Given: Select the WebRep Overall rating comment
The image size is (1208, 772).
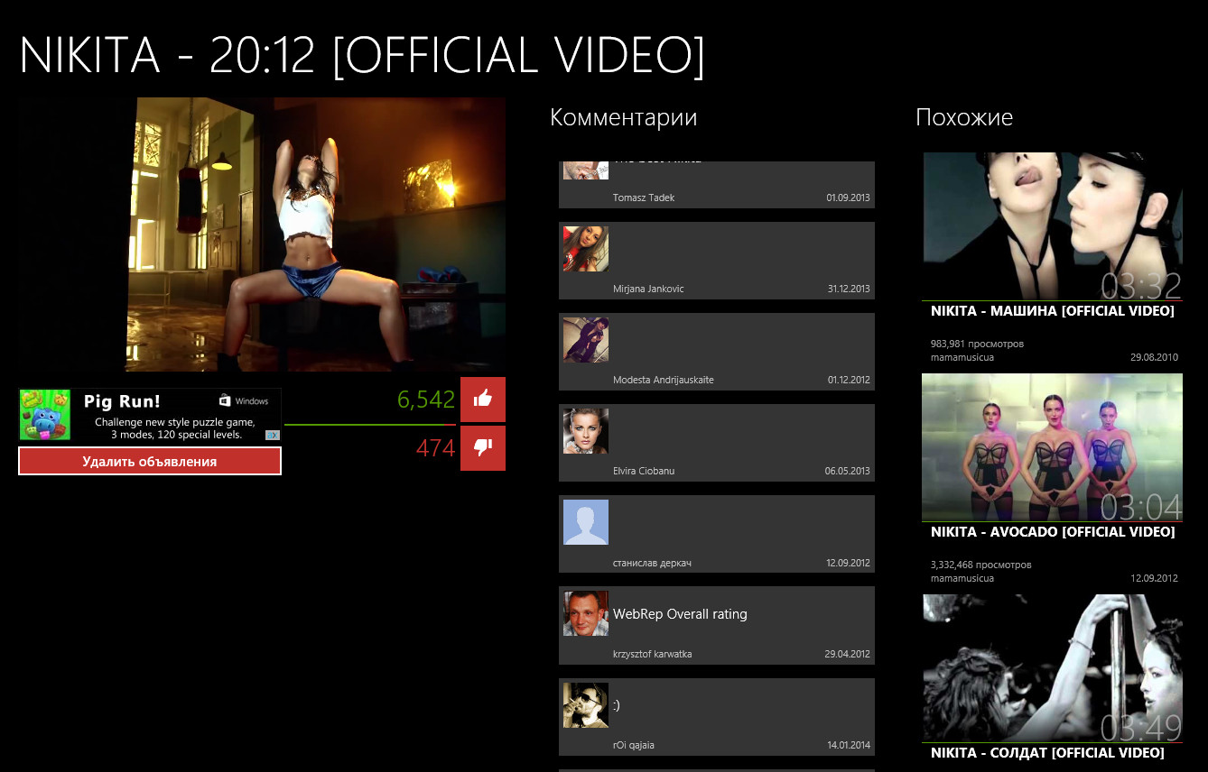Looking at the screenshot, I should pos(717,626).
